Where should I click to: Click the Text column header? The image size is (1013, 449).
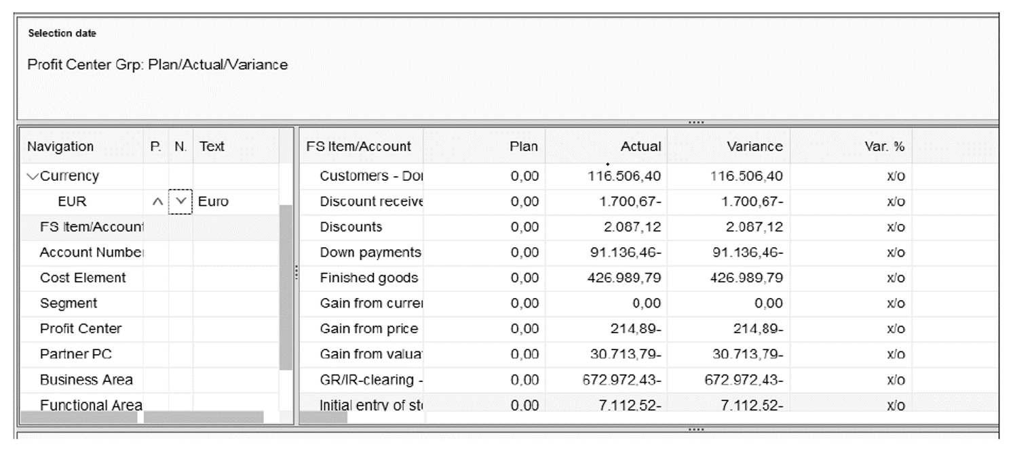(x=212, y=146)
